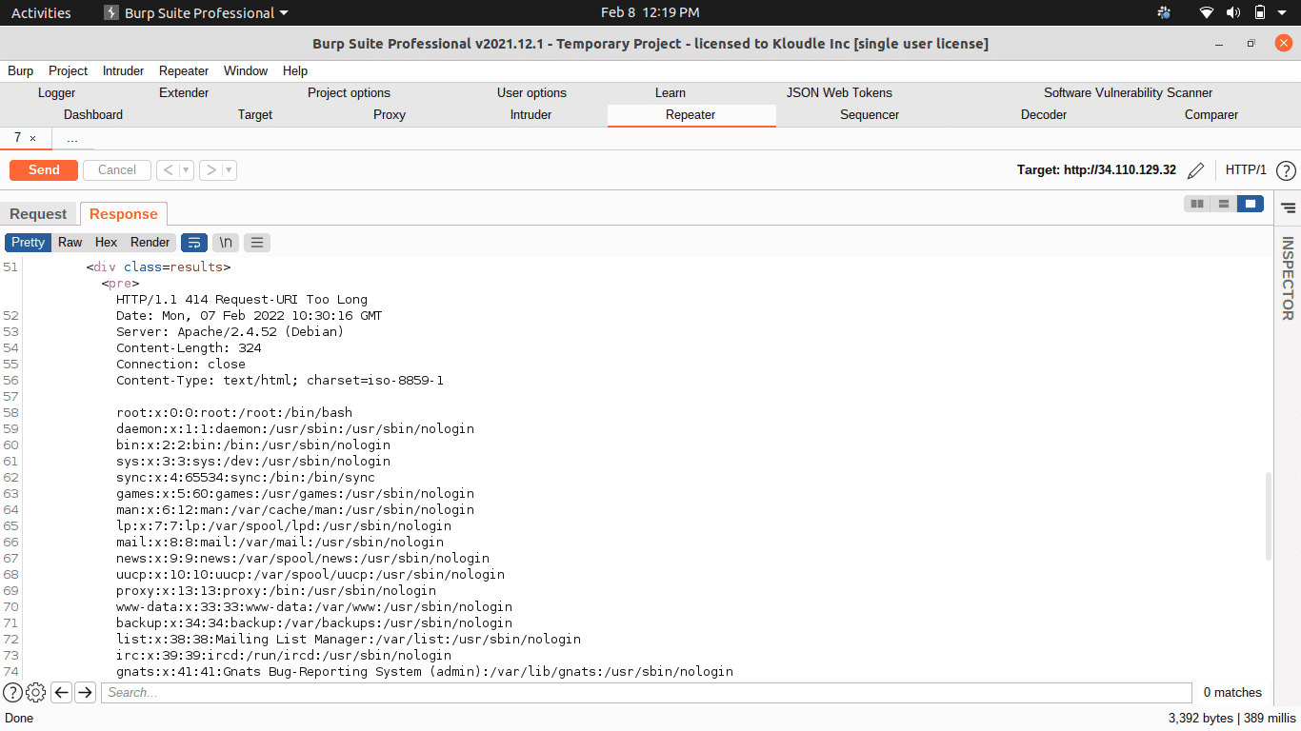Switch to the Target tab
Image resolution: width=1301 pixels, height=731 pixels.
255,115
